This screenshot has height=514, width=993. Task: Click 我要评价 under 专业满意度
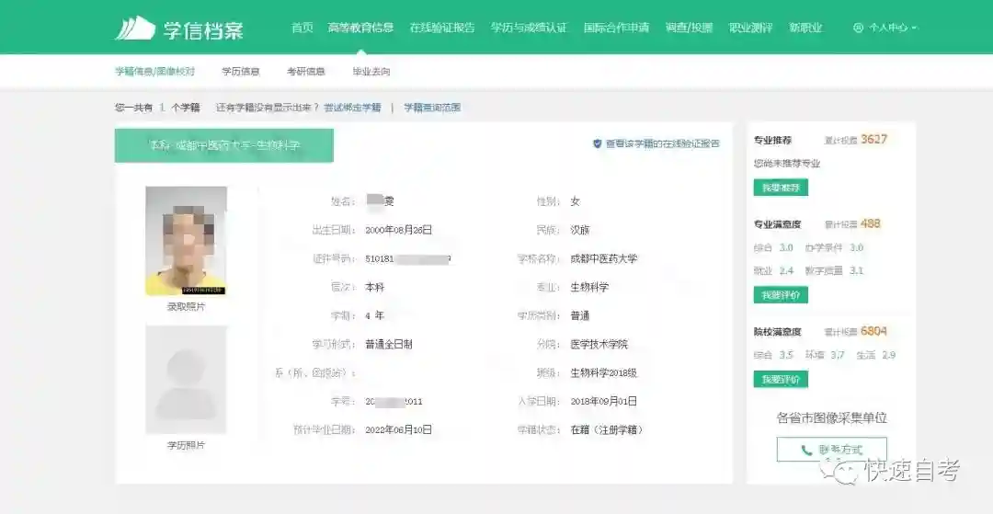point(781,295)
